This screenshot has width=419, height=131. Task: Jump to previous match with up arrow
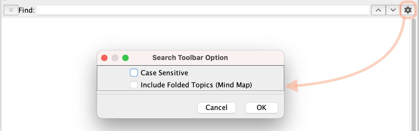click(378, 10)
